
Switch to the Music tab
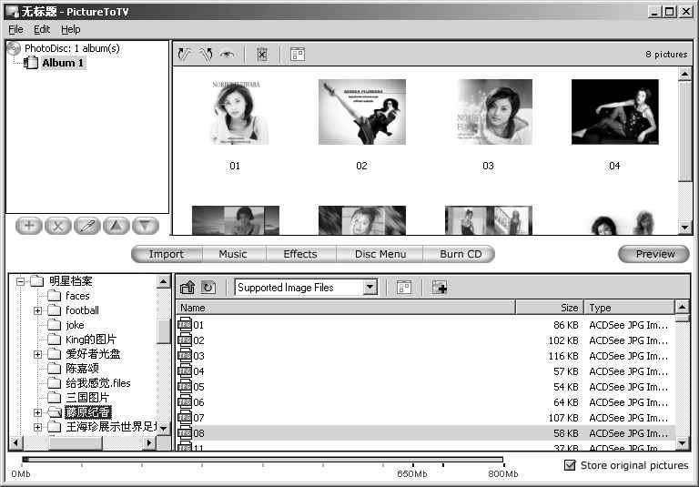[x=233, y=254]
